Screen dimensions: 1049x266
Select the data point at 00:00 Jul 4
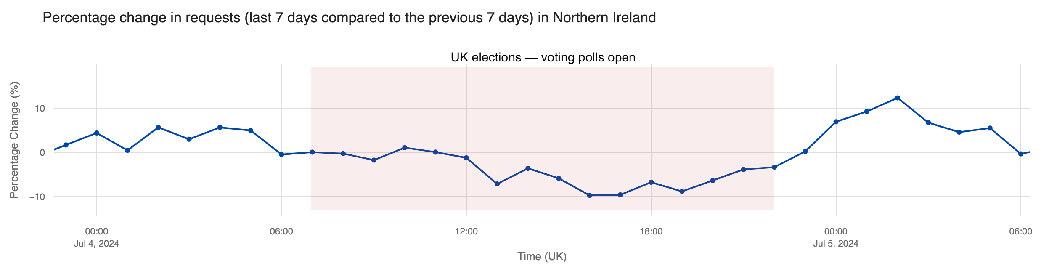click(x=97, y=133)
